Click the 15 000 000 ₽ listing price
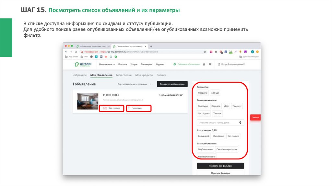The image size is (332, 186). 111,95
